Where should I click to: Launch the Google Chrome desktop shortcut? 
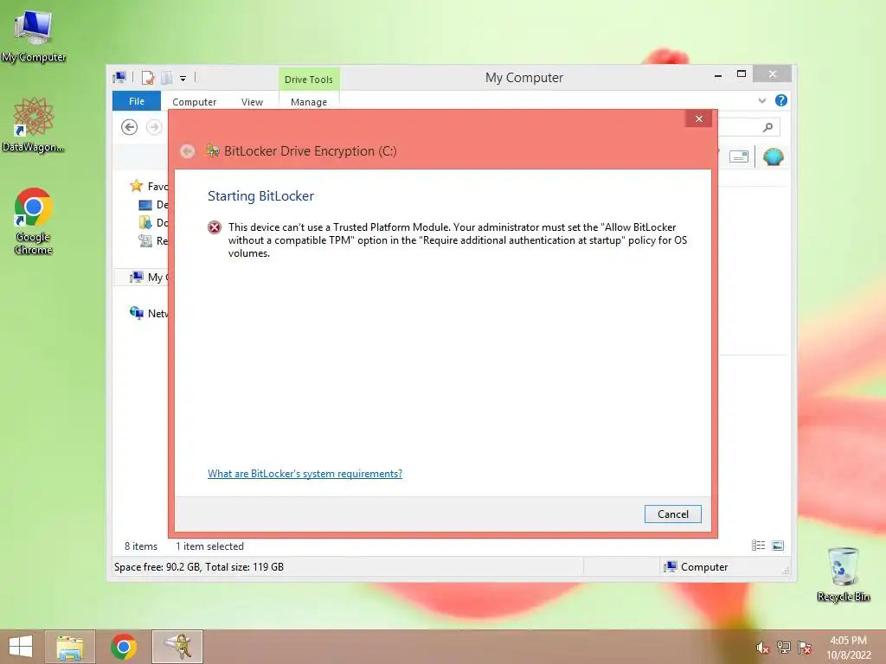coord(34,220)
